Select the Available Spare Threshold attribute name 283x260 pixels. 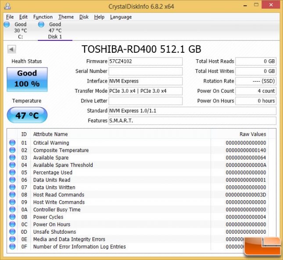63,165
